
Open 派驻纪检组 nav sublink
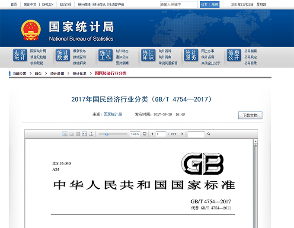[38, 57]
